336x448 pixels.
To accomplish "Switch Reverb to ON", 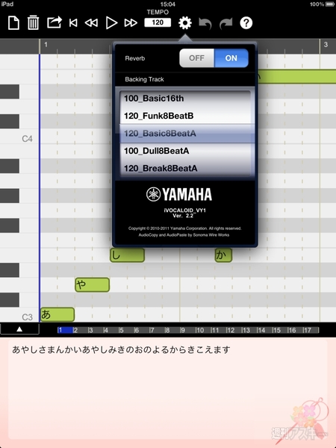I will point(231,58).
